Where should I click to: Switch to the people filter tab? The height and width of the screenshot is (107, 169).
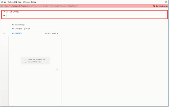point(19,29)
